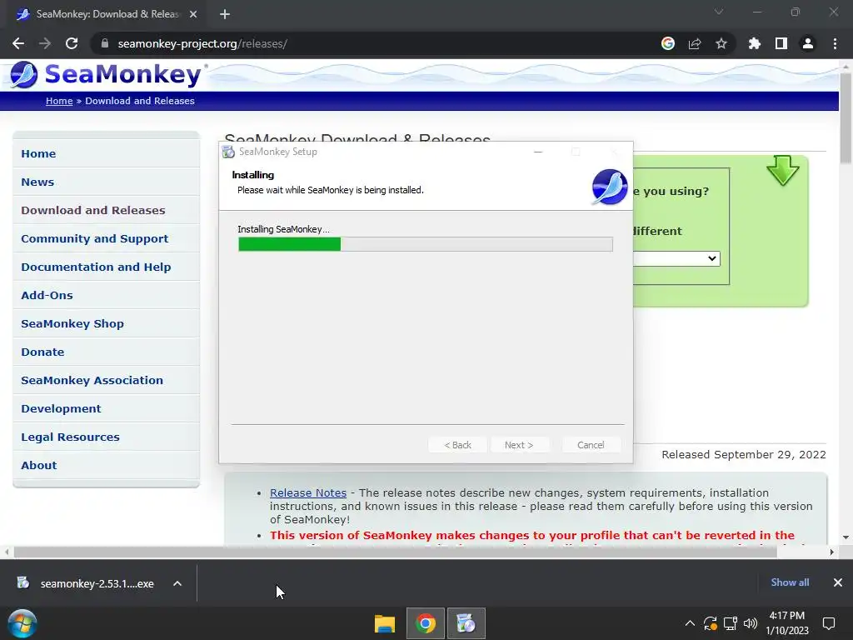Click the green download arrow icon
Viewport: 853px width, 640px height.
[783, 170]
